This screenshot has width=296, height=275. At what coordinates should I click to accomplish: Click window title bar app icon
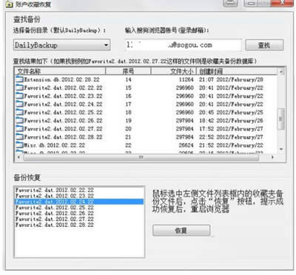(9, 4)
